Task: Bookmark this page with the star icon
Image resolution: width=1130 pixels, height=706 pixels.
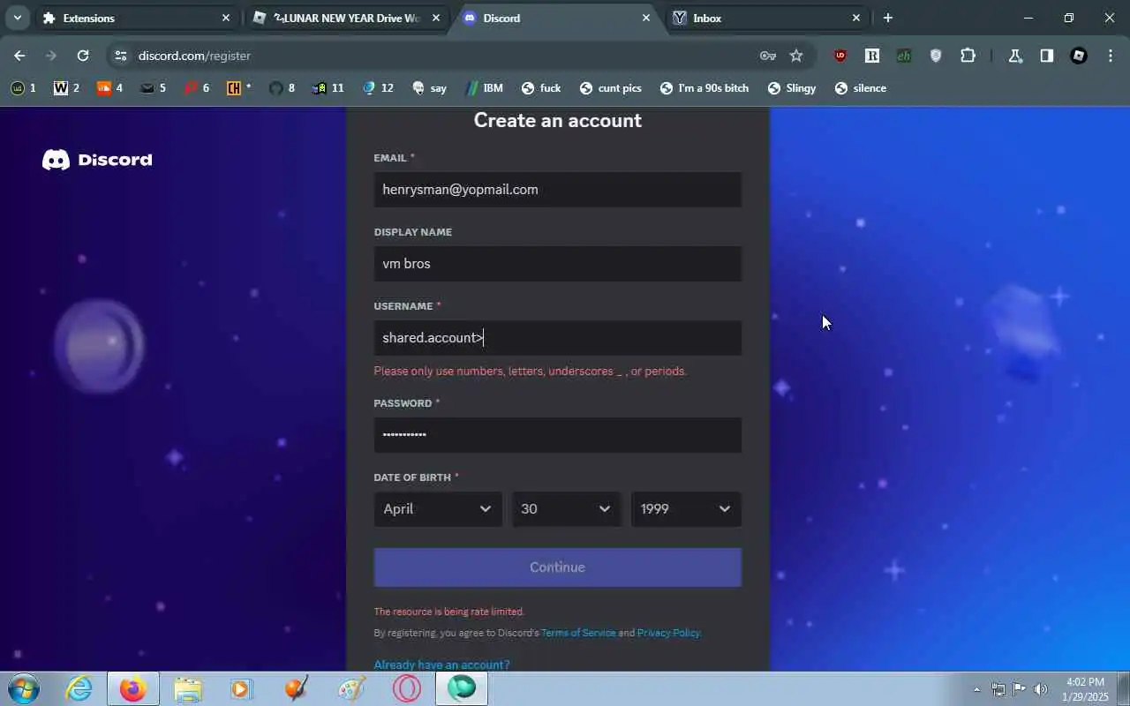Action: [x=796, y=56]
